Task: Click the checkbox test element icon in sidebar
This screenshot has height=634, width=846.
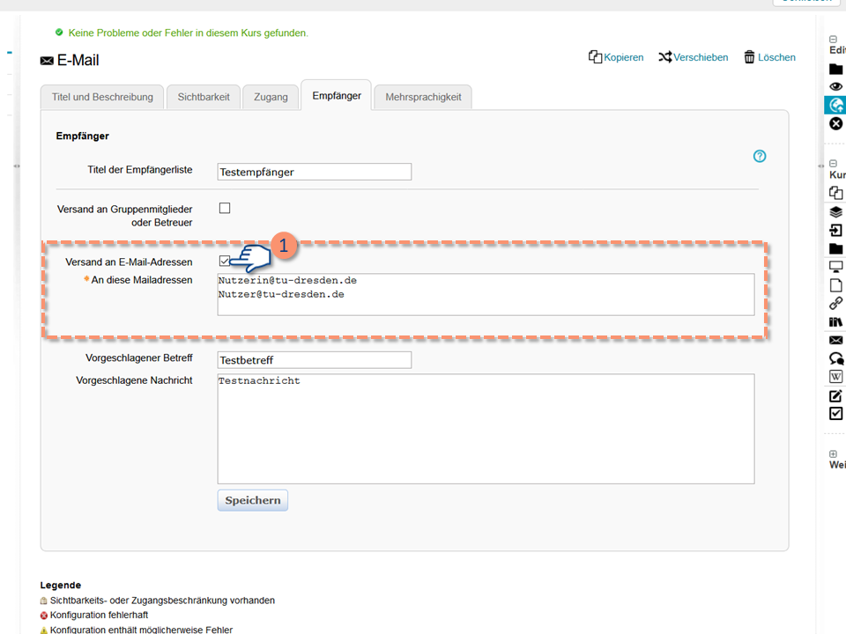Action: pyautogui.click(x=835, y=414)
